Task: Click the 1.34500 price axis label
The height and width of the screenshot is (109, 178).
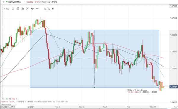Action: point(173,102)
